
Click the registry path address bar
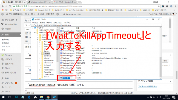coord(96,25)
